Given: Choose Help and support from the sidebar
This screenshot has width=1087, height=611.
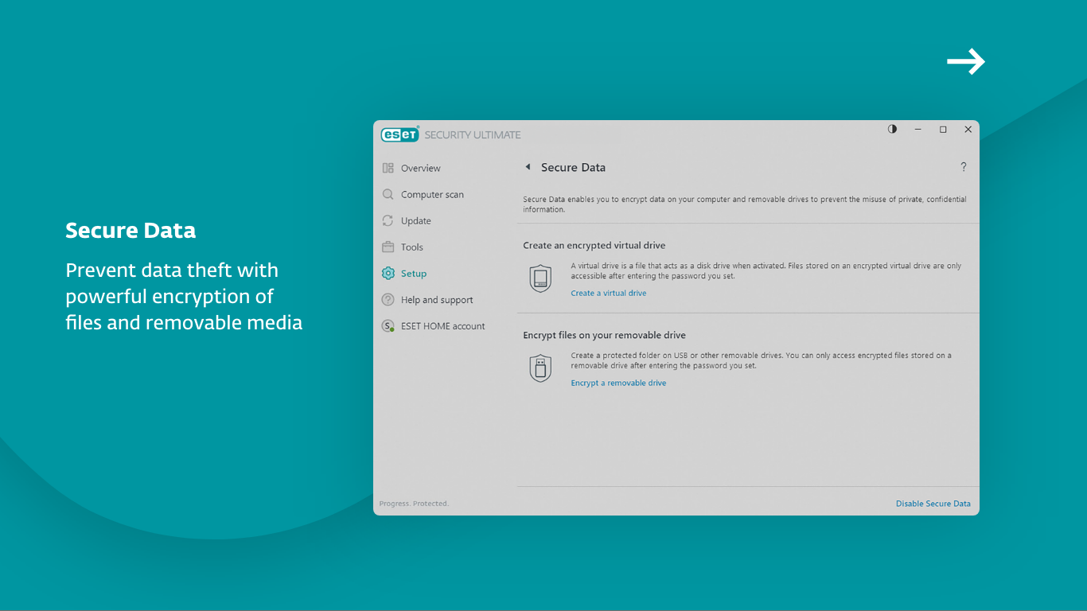Looking at the screenshot, I should point(437,299).
